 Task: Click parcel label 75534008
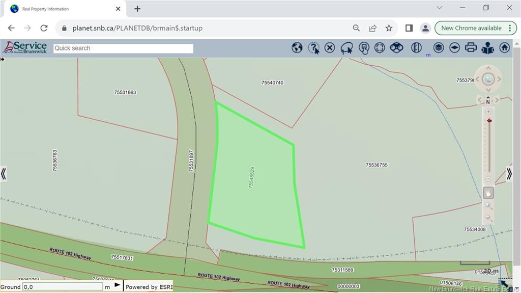click(x=475, y=229)
